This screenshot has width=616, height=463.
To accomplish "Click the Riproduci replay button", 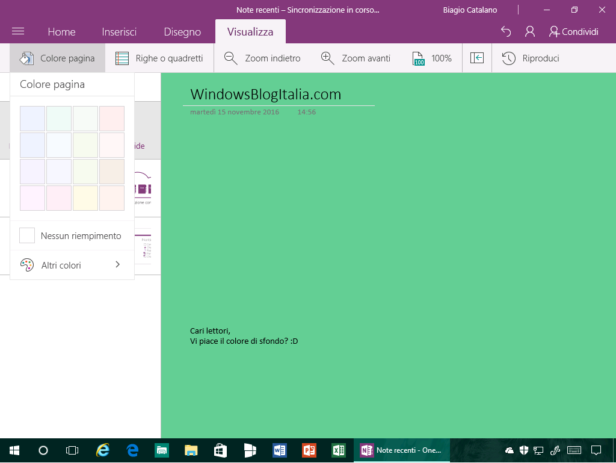I will 531,58.
